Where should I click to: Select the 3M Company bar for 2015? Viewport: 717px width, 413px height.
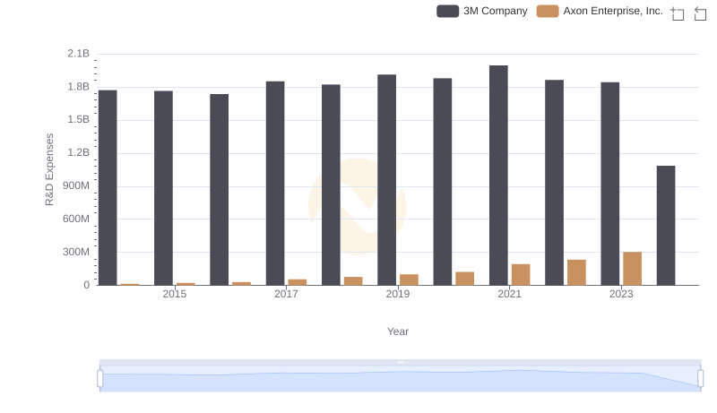163,188
